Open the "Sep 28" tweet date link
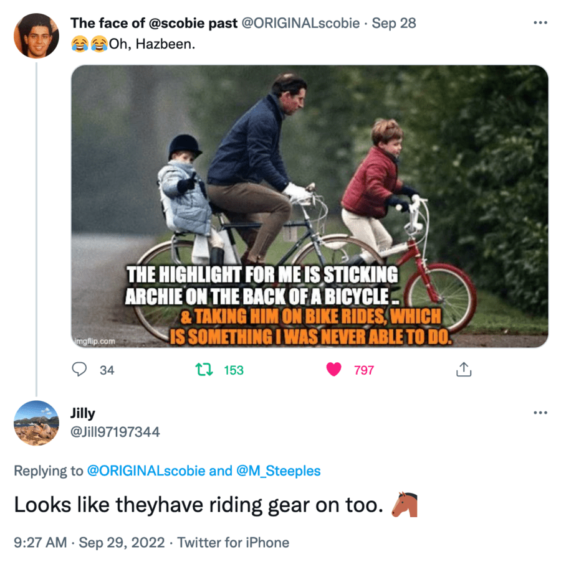This screenshot has width=561, height=562. click(394, 24)
